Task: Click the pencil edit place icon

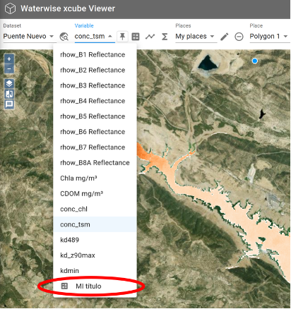Action: click(x=225, y=37)
